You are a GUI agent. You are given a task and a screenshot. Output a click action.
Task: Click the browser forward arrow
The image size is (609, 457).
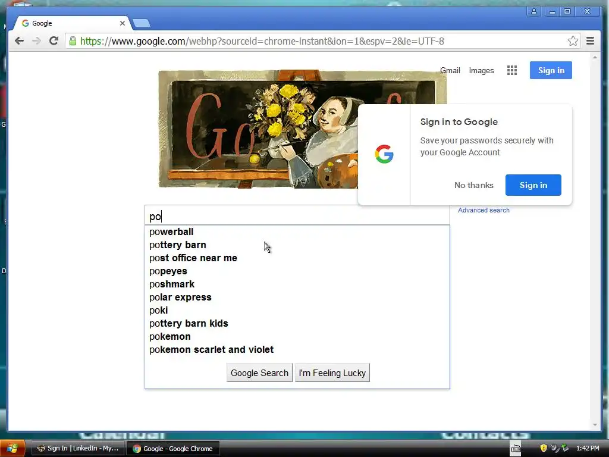click(36, 41)
